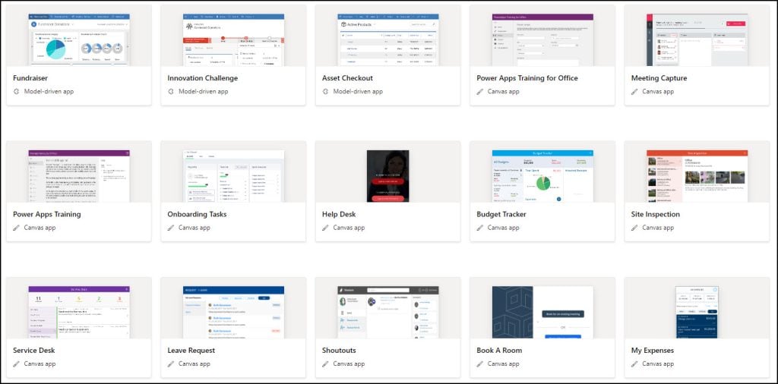778x384 pixels.
Task: Click 'Model-driven app' text under Fundraiser
Action: (49, 92)
